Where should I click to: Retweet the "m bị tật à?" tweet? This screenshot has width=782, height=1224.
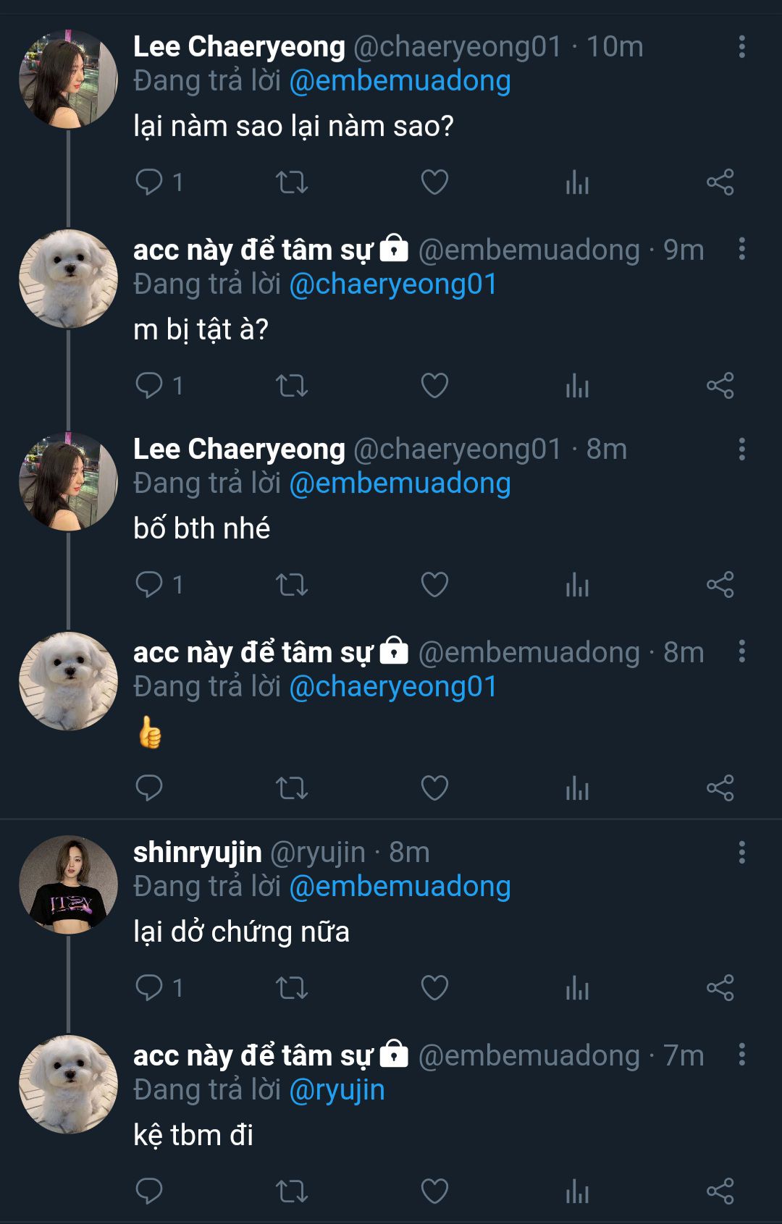coord(292,385)
